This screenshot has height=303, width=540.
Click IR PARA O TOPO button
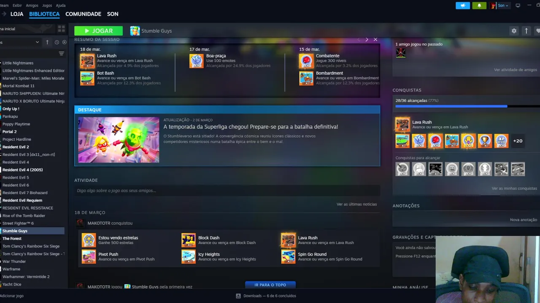click(270, 285)
